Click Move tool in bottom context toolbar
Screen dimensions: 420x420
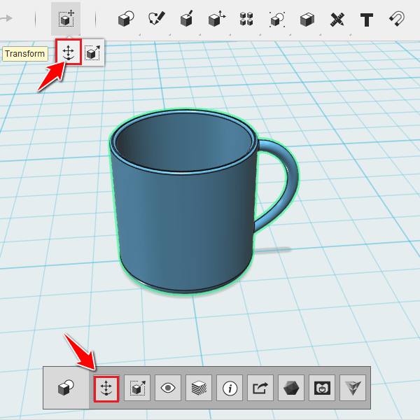click(106, 389)
